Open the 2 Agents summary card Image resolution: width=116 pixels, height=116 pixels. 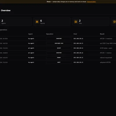16,22
